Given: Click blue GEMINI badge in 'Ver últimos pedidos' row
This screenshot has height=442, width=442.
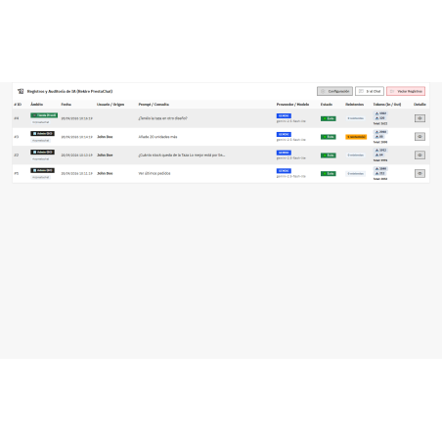Looking at the screenshot, I should [284, 171].
